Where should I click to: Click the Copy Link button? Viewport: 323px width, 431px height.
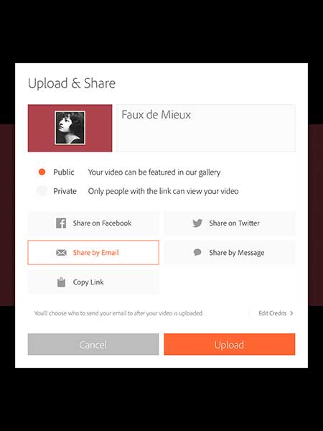tap(93, 282)
